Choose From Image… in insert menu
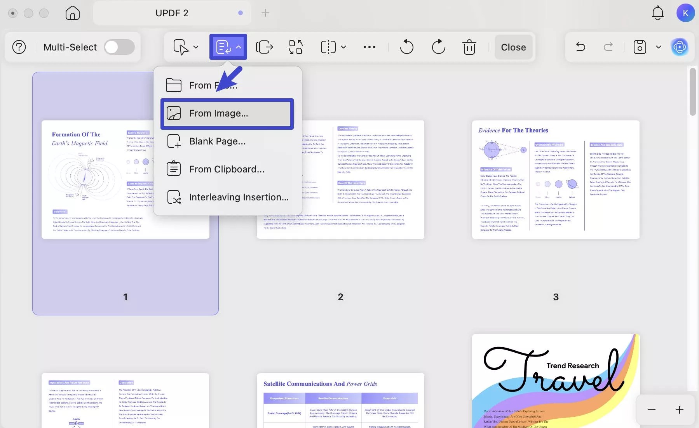The image size is (699, 428). pos(227,113)
